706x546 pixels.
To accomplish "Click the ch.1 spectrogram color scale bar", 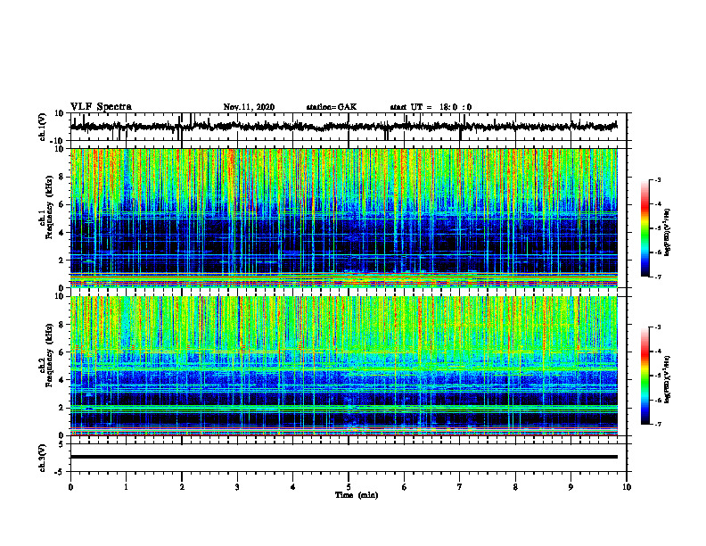I will click(644, 228).
